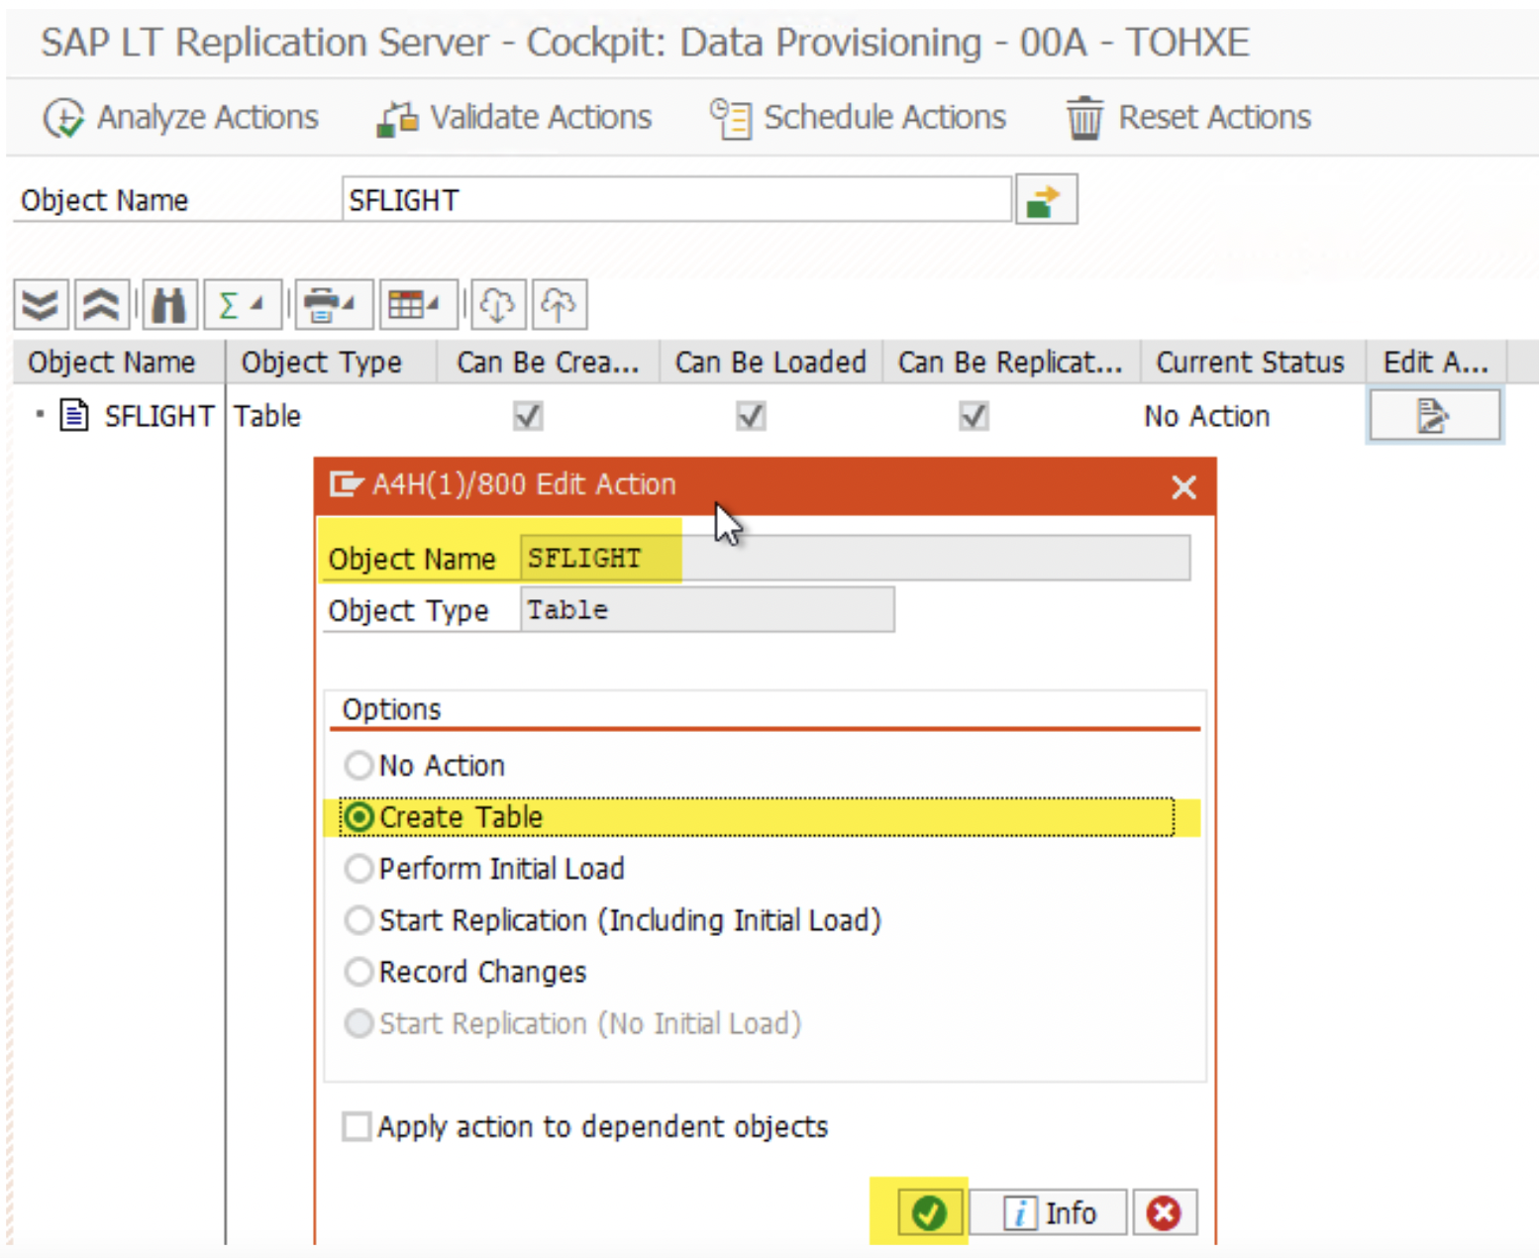Open the table layout icon dropdown
The width and height of the screenshot is (1539, 1258).
click(x=418, y=304)
